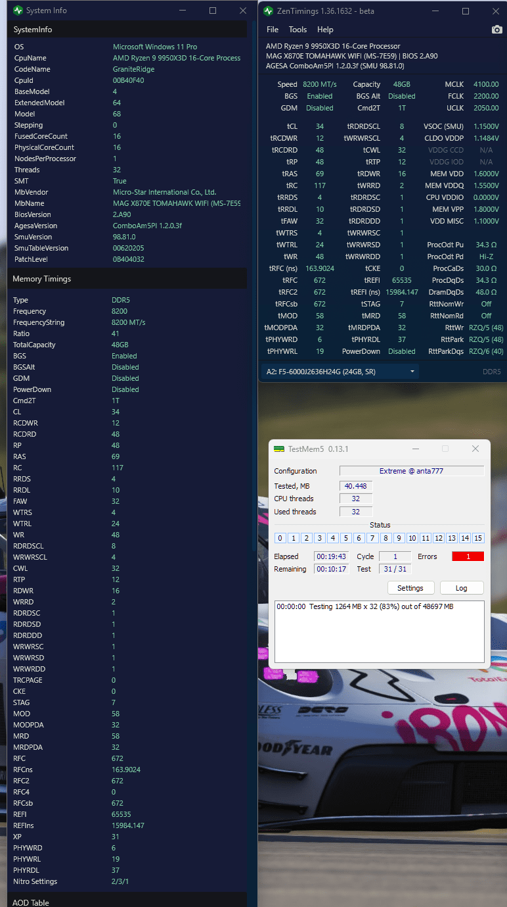The height and width of the screenshot is (907, 507).
Task: Click the TestMem5 log text area
Action: click(x=379, y=631)
